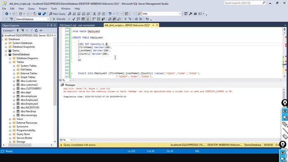
Task: Click the Find in Files folder icon
Action: tap(139, 14)
